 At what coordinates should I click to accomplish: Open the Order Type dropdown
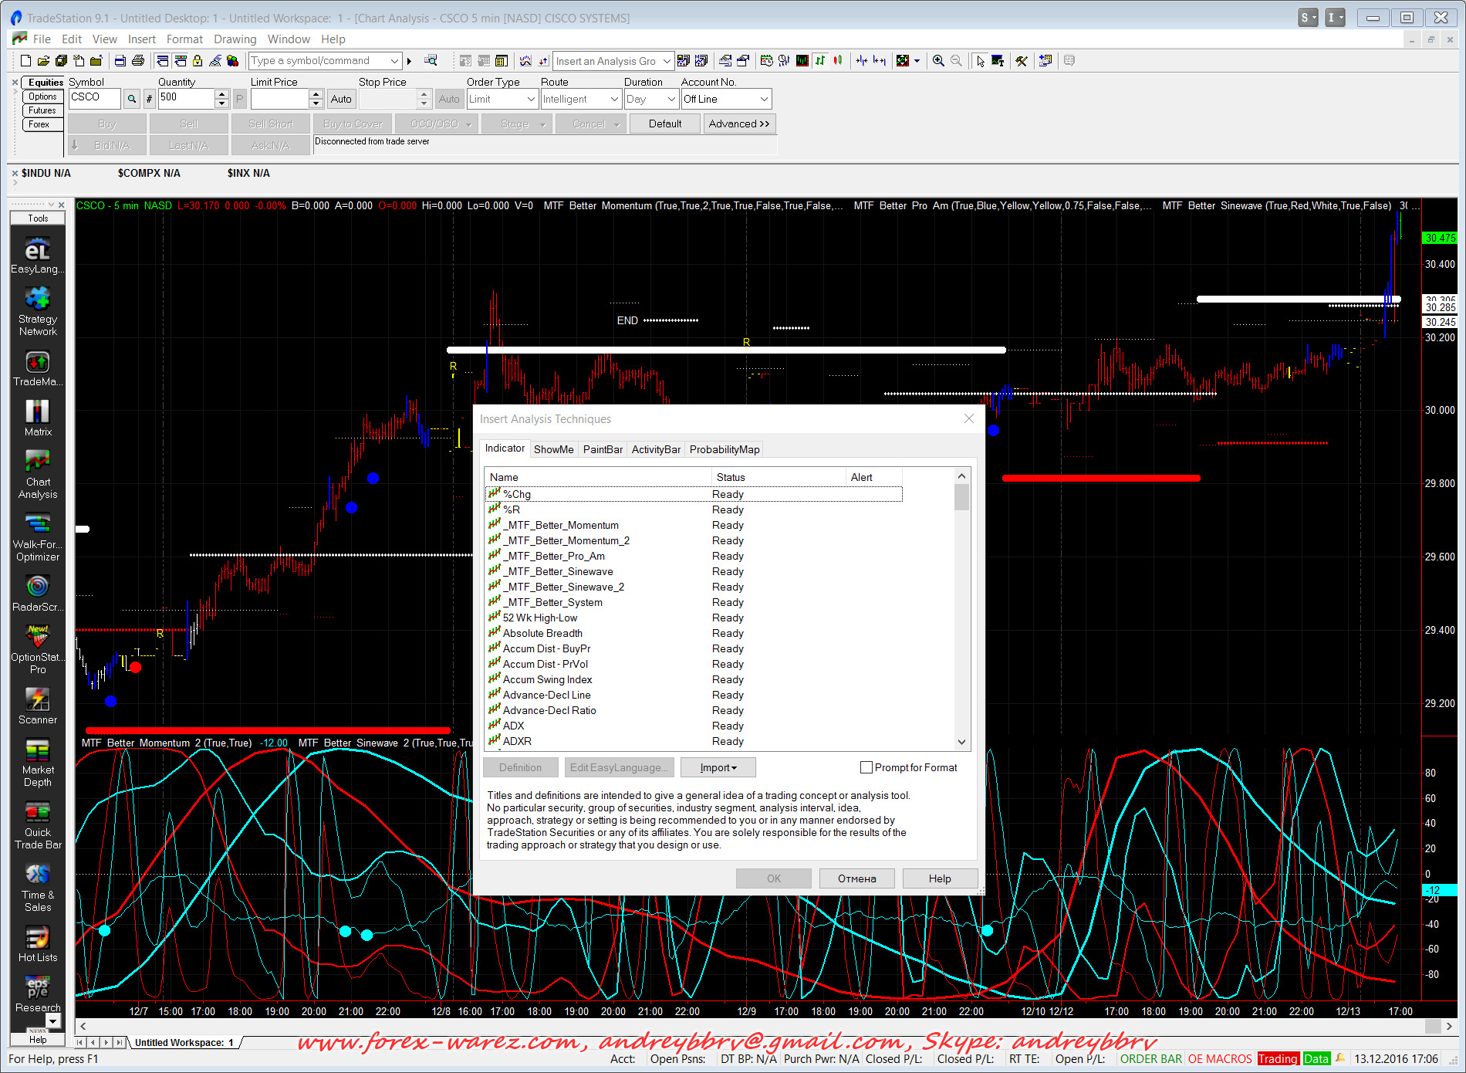[531, 99]
